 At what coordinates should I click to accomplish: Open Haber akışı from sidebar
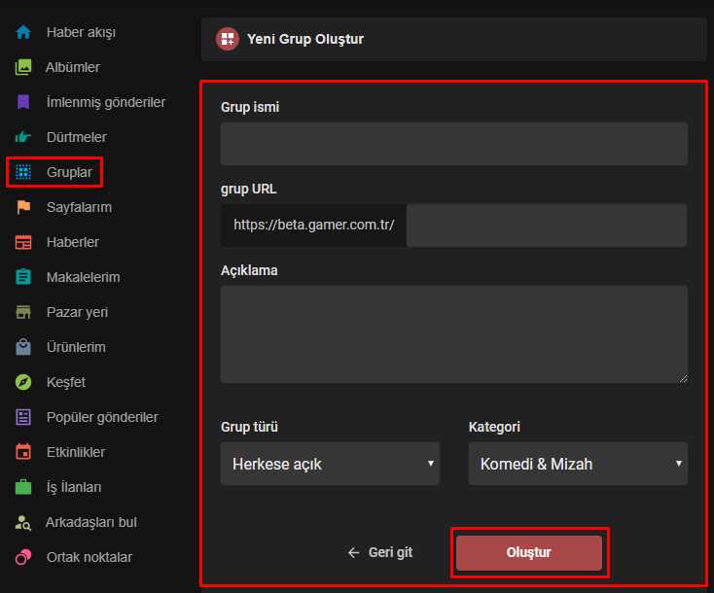pos(81,32)
